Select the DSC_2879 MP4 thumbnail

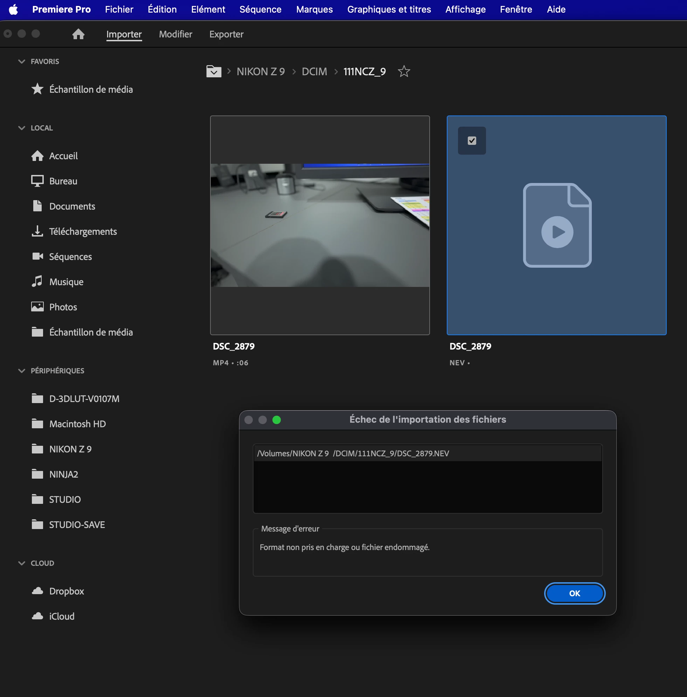320,225
